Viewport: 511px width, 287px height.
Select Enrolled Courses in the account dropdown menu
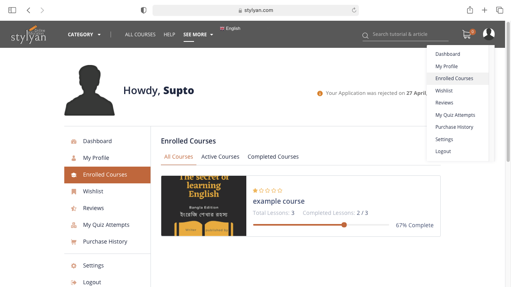pos(458,79)
